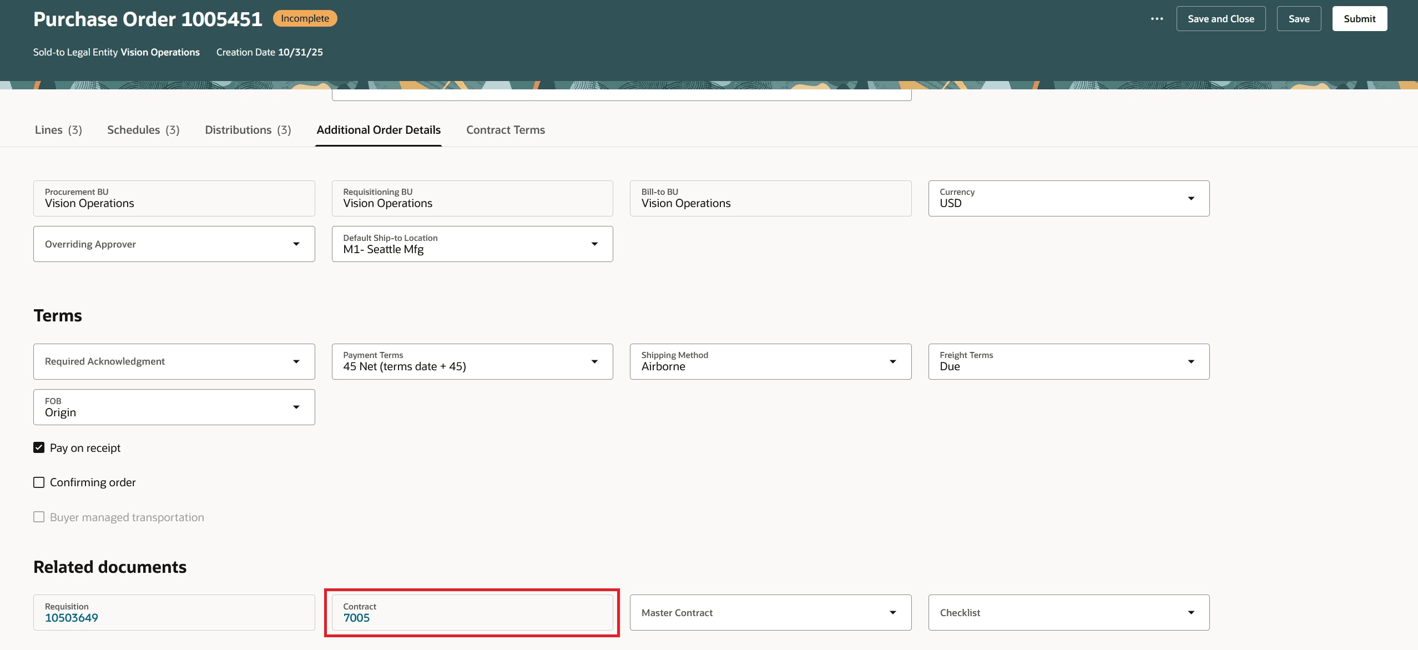Expand the FOB dropdown
Image resolution: width=1418 pixels, height=650 pixels.
click(296, 406)
